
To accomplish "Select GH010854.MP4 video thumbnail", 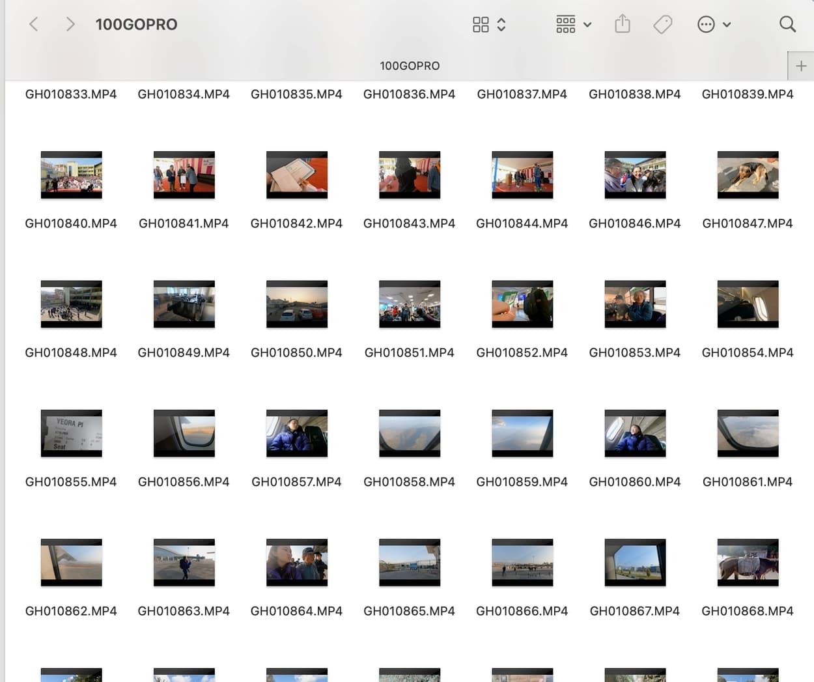I will [x=748, y=304].
